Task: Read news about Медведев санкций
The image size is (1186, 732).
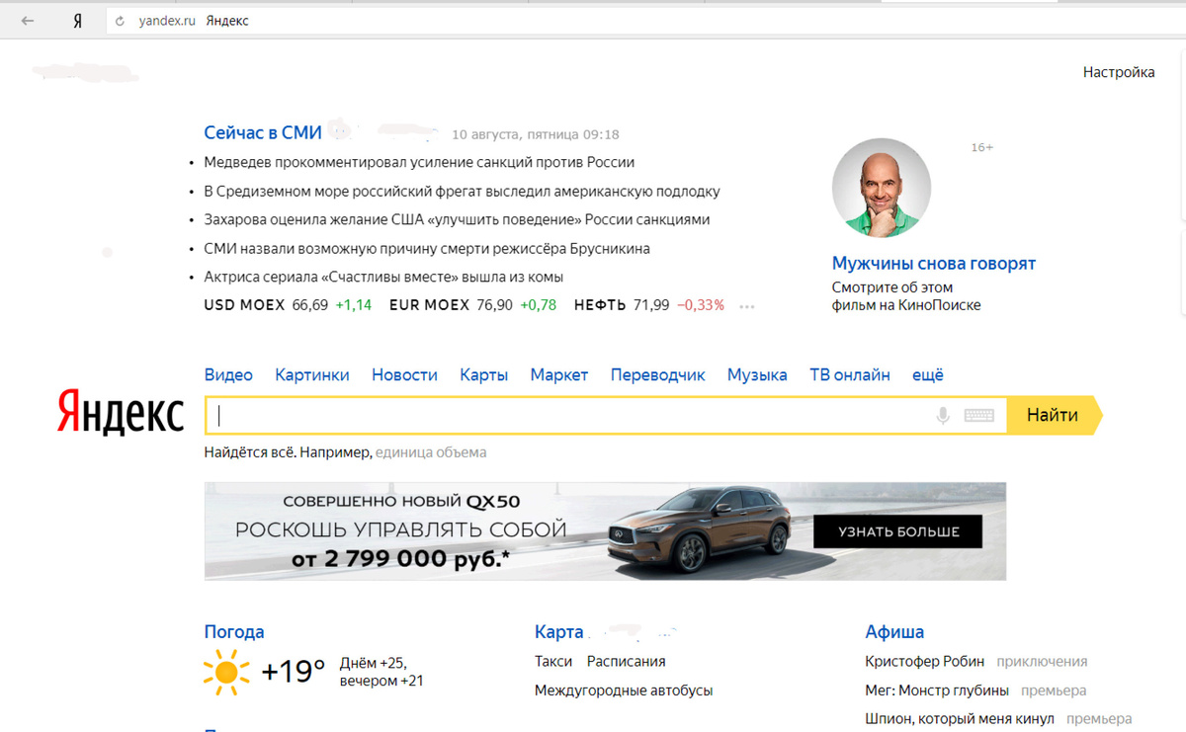Action: click(419, 162)
